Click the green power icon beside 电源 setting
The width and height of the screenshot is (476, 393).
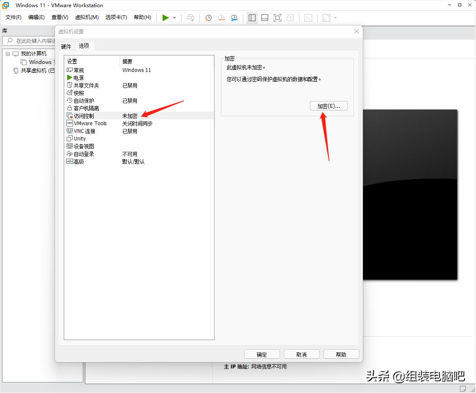point(70,77)
